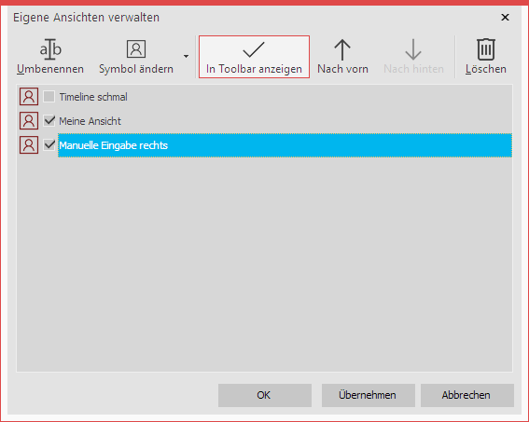Uncheck Manuelle Eingabe rechts checkbox

tap(49, 144)
